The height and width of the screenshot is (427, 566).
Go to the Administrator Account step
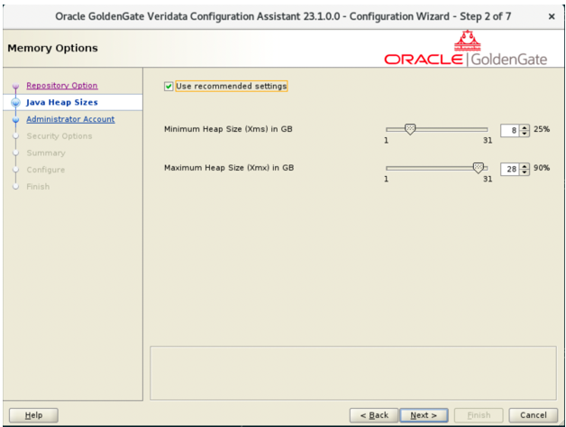coord(70,119)
